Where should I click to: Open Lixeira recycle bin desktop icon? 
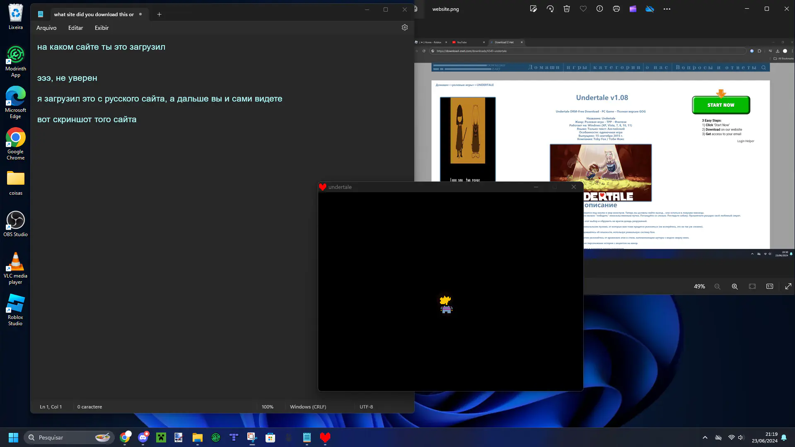[16, 17]
